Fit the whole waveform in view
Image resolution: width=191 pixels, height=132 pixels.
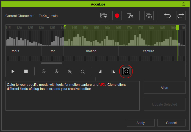tap(82, 71)
